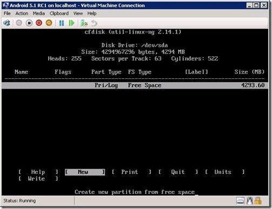272x209 pixels.
Task: Click the Free Space partition row
Action: 135,85
